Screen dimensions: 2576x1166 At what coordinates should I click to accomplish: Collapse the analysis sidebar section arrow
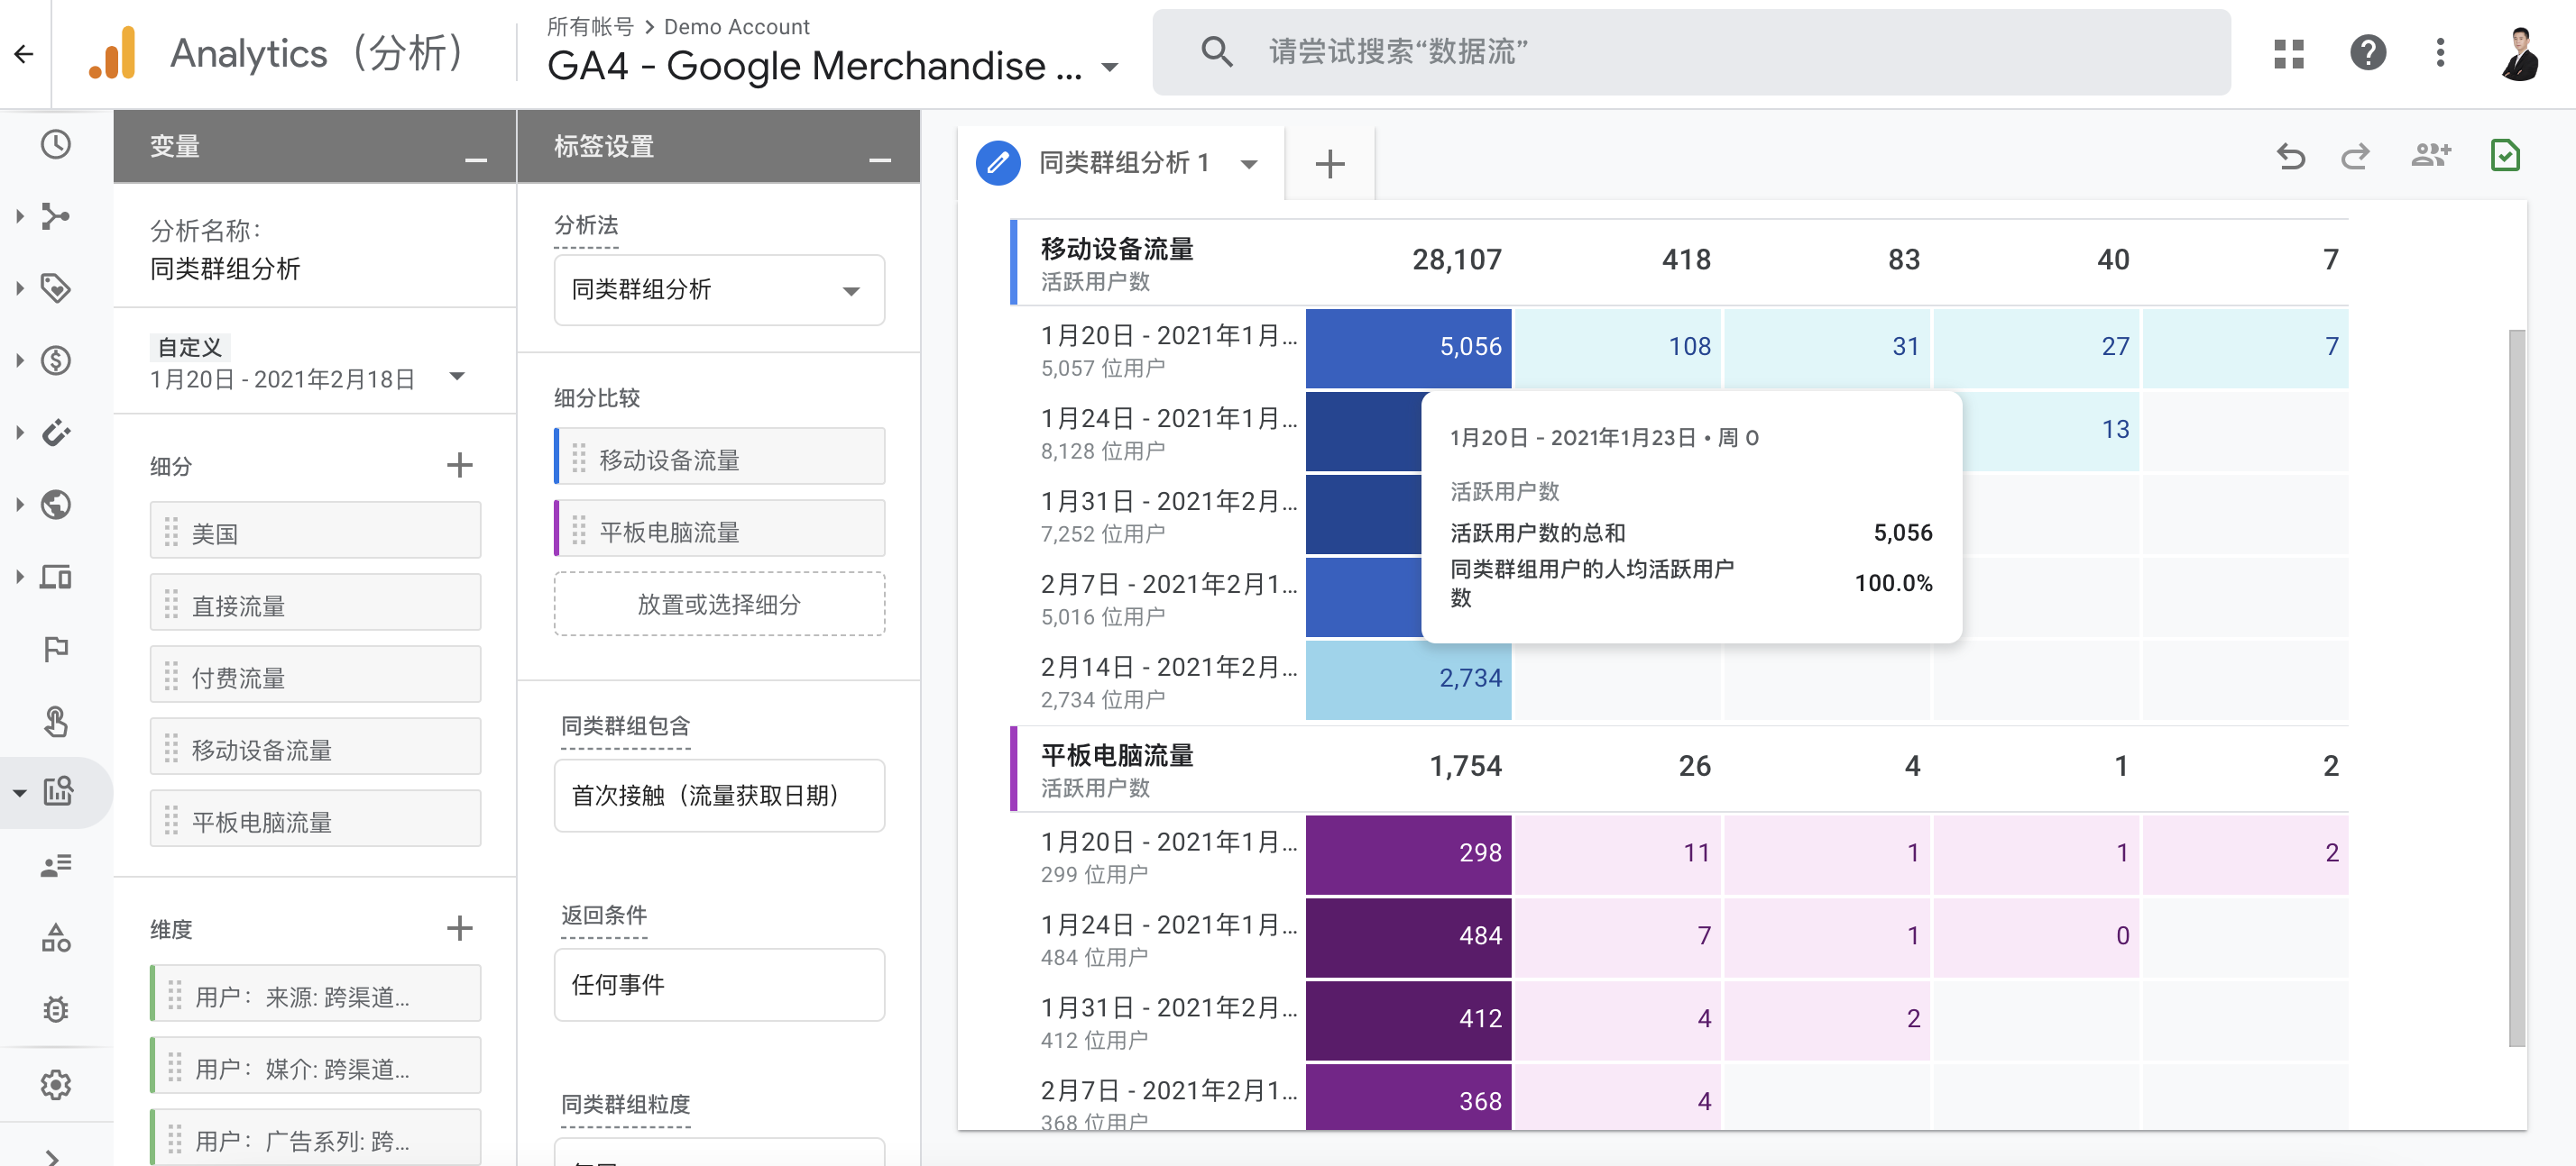pyautogui.click(x=20, y=793)
